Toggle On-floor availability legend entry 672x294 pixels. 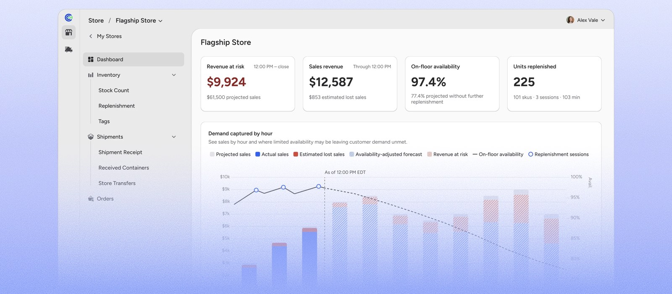[498, 155]
